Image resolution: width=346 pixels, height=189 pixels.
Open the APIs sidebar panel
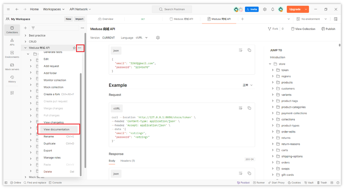(x=12, y=42)
